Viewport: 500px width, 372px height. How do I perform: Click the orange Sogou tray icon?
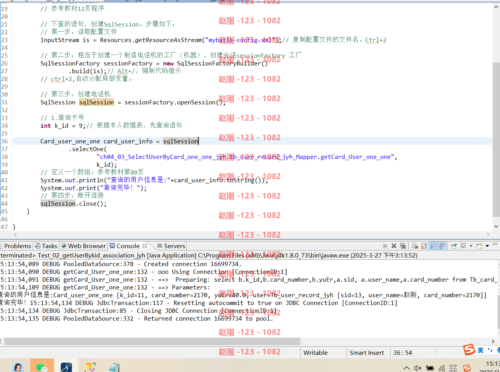coord(467,368)
